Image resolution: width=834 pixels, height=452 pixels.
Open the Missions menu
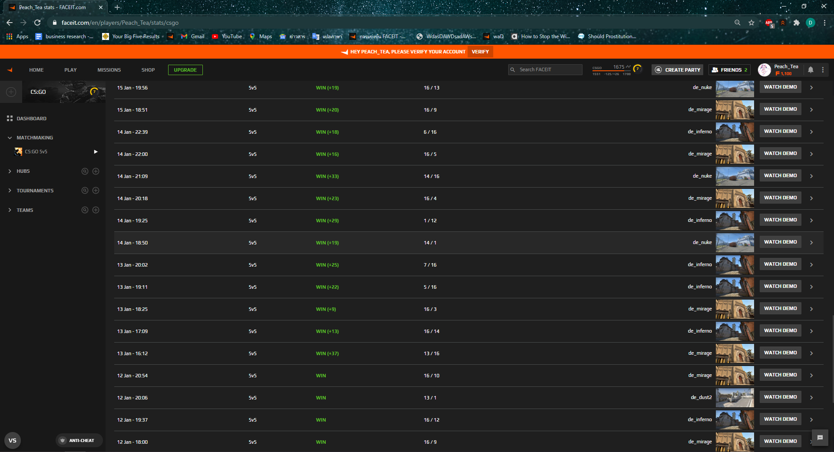coord(109,70)
